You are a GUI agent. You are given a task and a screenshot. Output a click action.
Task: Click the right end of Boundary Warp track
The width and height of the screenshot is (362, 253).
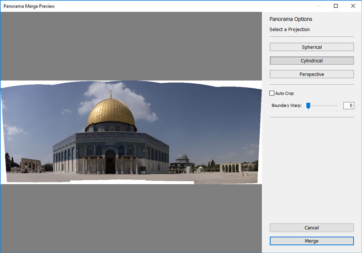click(337, 106)
